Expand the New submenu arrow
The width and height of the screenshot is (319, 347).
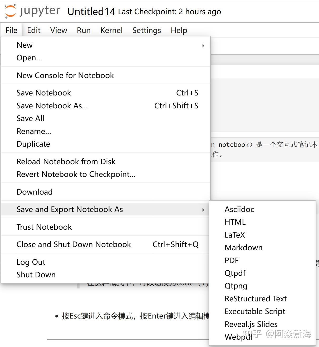203,45
